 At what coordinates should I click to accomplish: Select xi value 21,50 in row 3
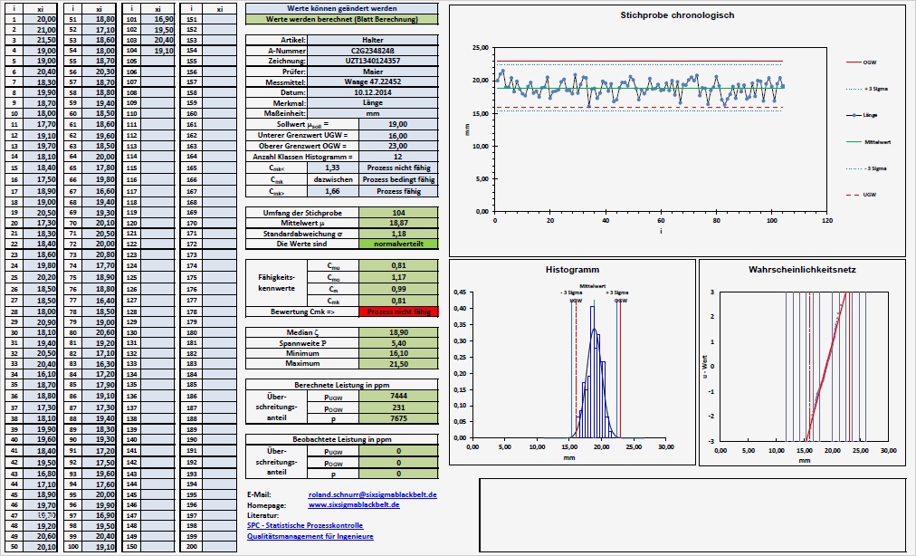pos(41,41)
